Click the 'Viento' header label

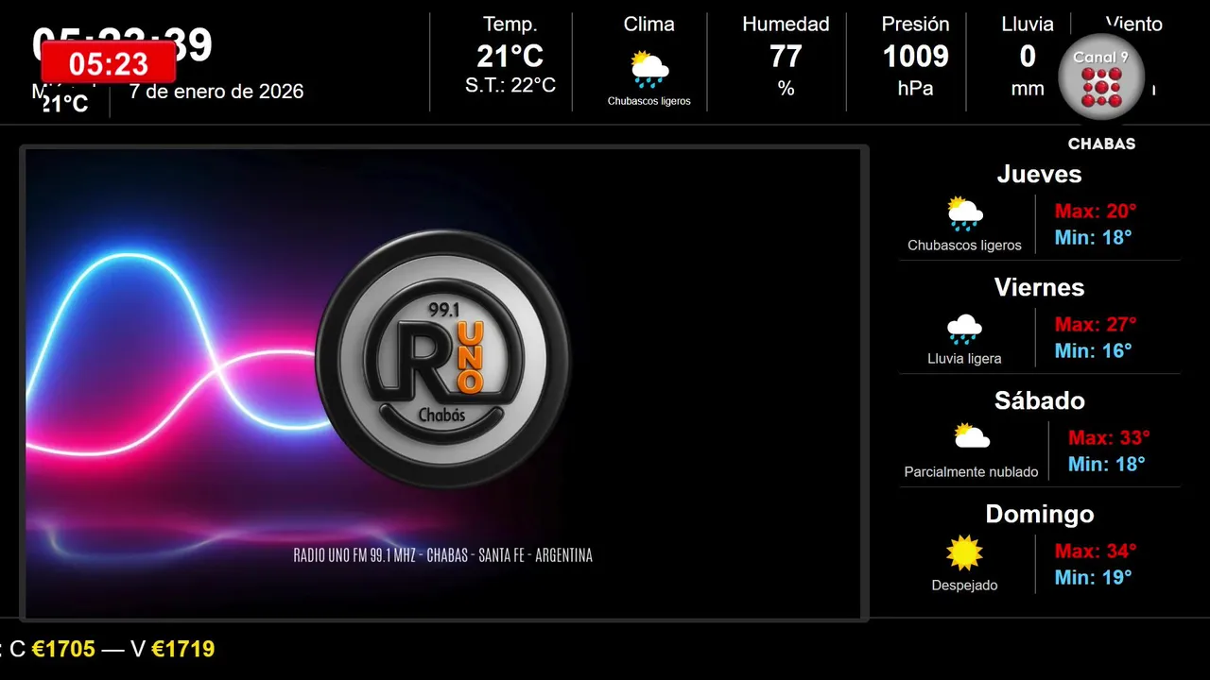pyautogui.click(x=1134, y=25)
